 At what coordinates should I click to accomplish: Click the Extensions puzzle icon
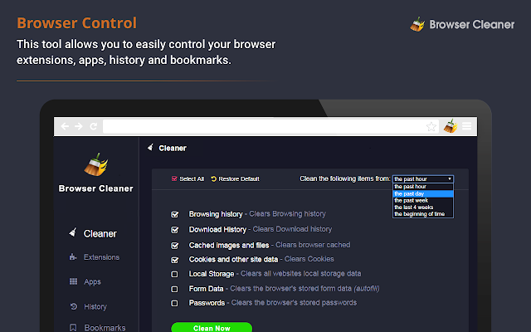pos(73,256)
